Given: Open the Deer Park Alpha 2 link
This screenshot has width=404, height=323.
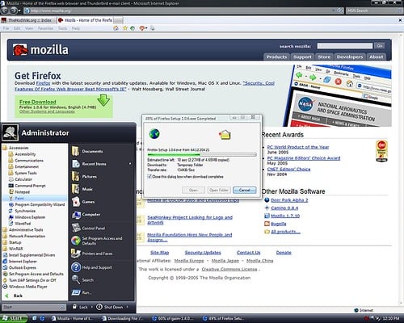Looking at the screenshot, I should tap(289, 200).
